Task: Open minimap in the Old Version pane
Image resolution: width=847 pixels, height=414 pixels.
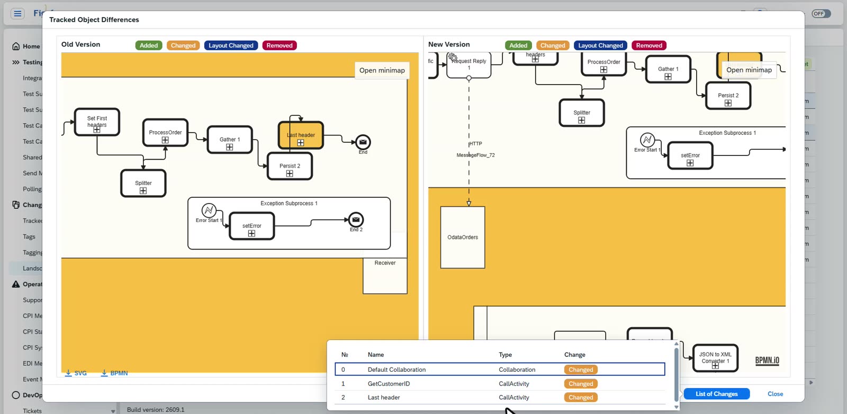Action: coord(382,70)
